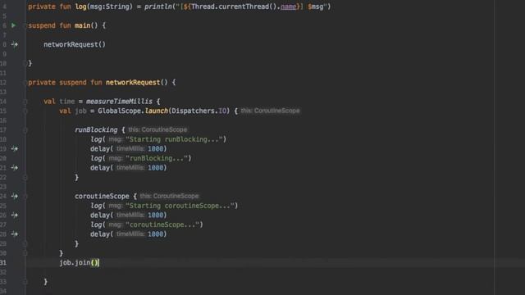Click the 'runBlocking' keyword

pyautogui.click(x=96, y=129)
